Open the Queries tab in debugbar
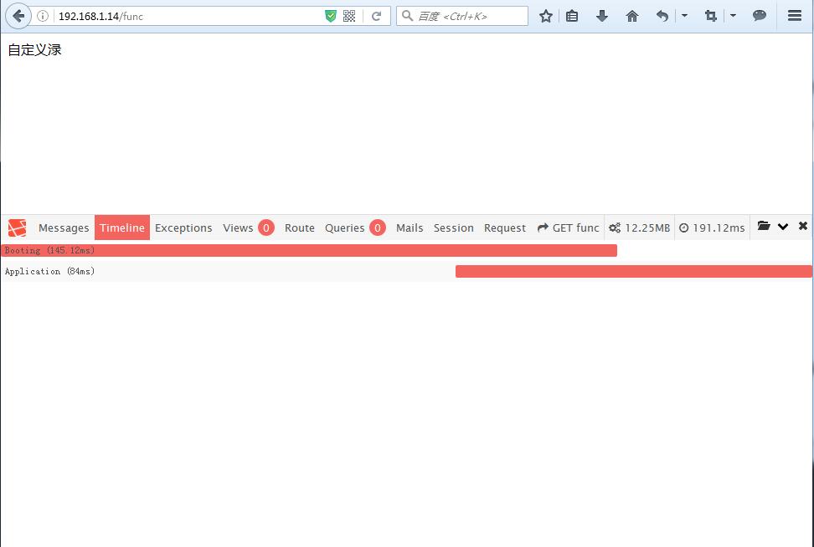The width and height of the screenshot is (814, 547). point(345,227)
